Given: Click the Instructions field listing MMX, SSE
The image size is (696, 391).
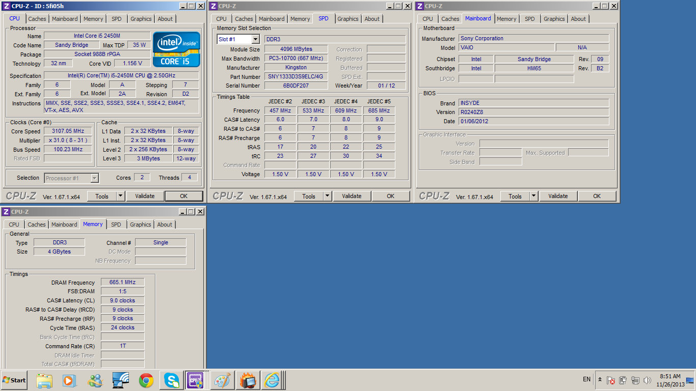Looking at the screenshot, I should [x=121, y=106].
